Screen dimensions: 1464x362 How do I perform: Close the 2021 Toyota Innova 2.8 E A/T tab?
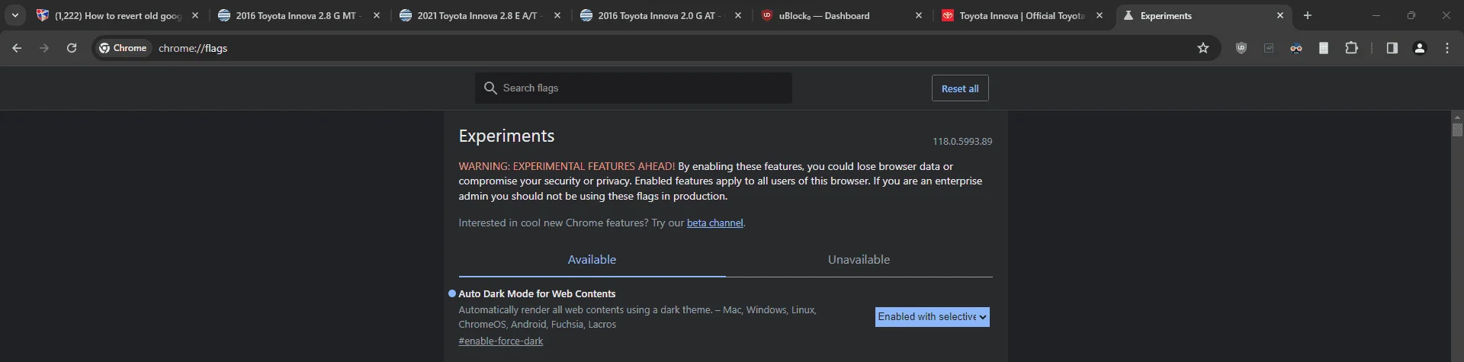point(557,15)
